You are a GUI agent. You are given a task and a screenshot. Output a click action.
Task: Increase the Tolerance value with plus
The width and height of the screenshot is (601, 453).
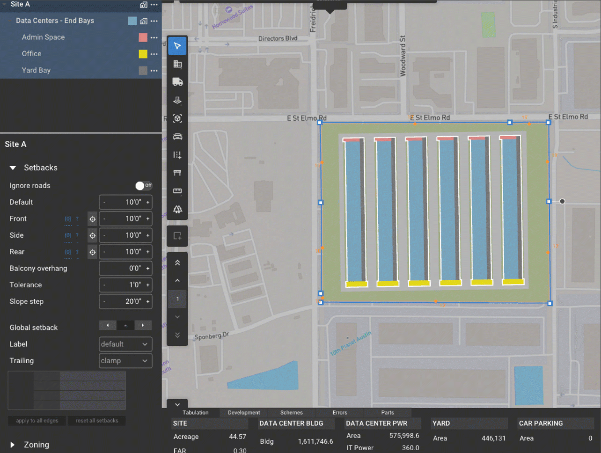point(148,285)
